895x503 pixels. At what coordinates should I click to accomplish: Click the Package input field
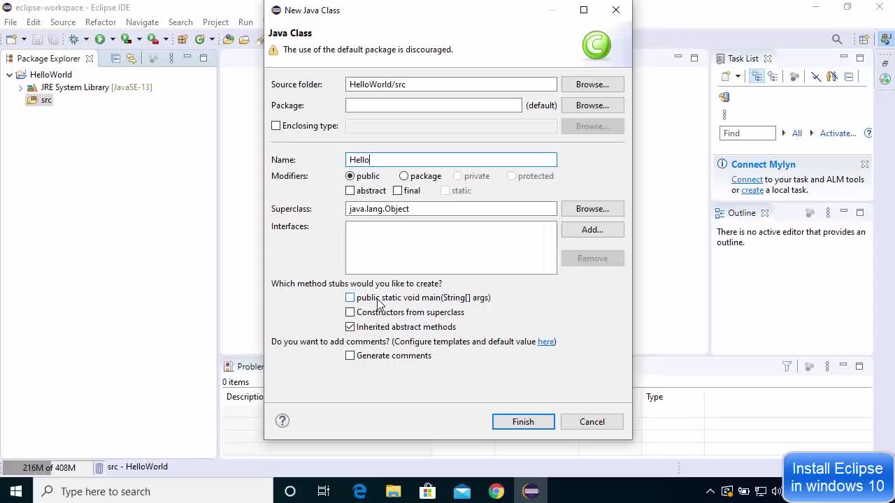pyautogui.click(x=434, y=105)
